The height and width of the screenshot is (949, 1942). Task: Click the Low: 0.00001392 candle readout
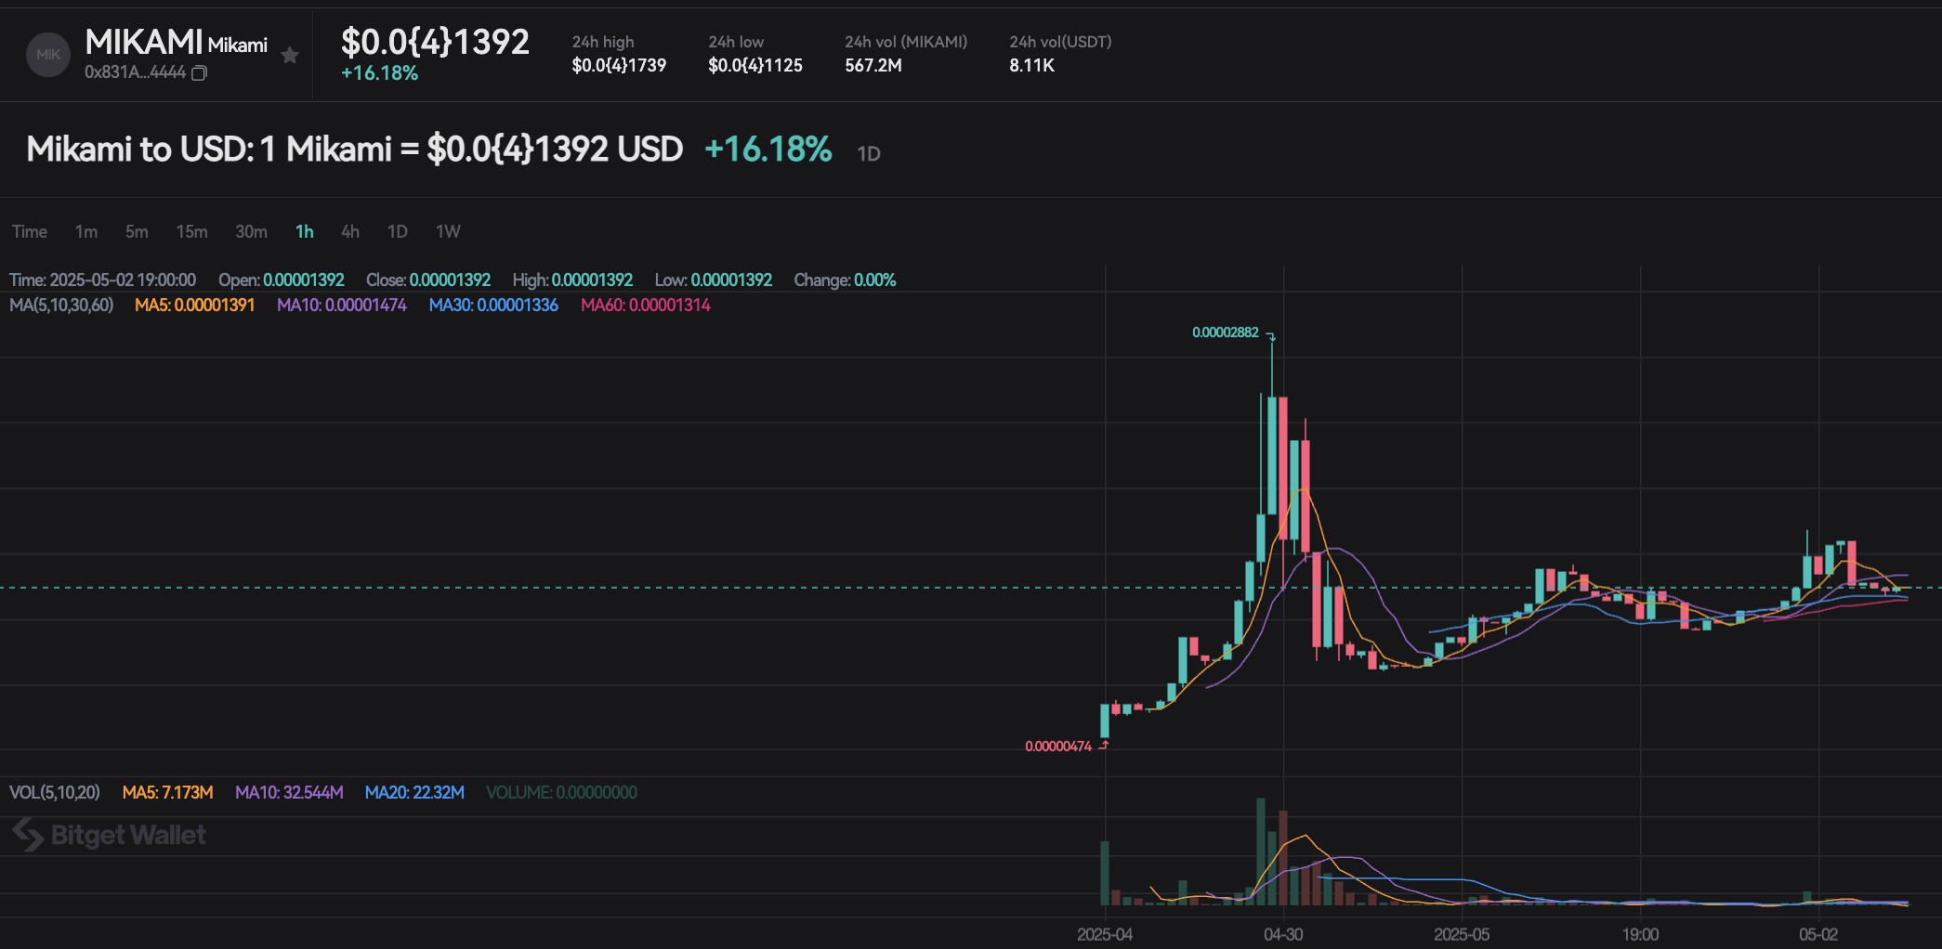click(714, 280)
